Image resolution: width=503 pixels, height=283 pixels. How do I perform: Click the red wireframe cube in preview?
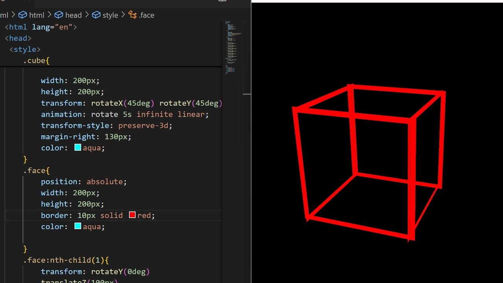click(x=369, y=162)
